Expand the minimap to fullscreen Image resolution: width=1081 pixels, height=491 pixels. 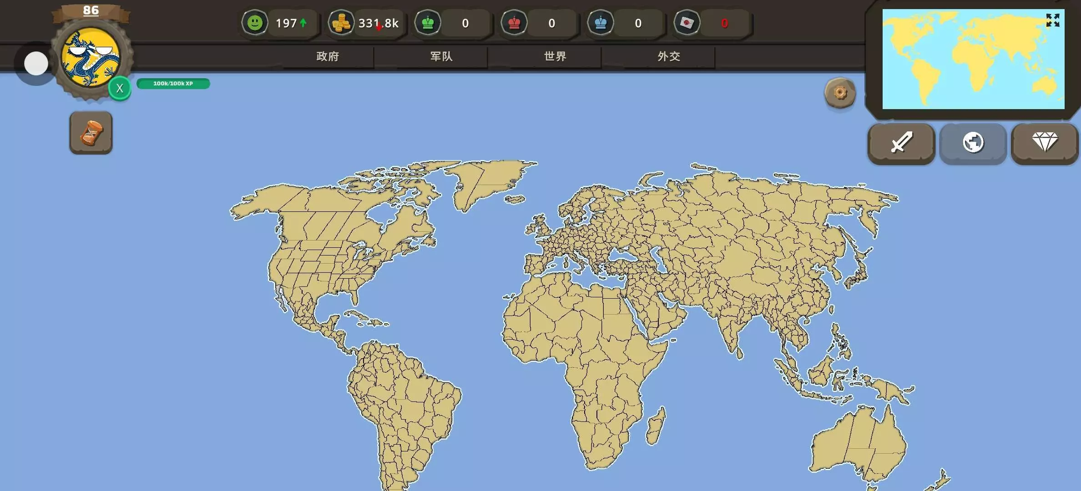pos(1052,20)
